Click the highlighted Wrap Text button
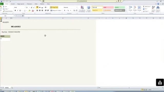This screenshot has width=164, height=92. tap(54, 7)
